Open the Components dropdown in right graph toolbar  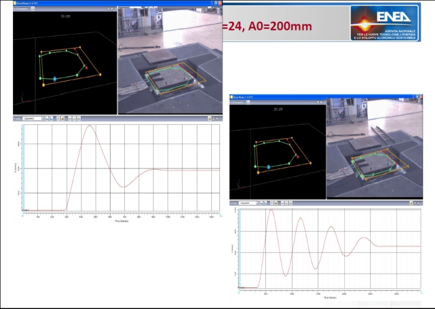coord(249,203)
